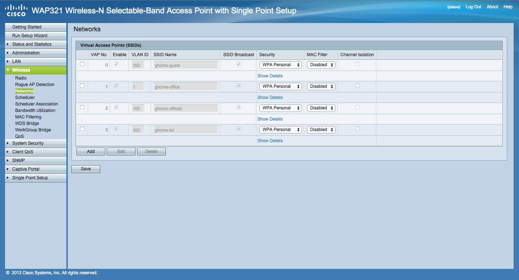The height and width of the screenshot is (280, 519).
Task: Expand System Security menu
Action: coord(36,143)
